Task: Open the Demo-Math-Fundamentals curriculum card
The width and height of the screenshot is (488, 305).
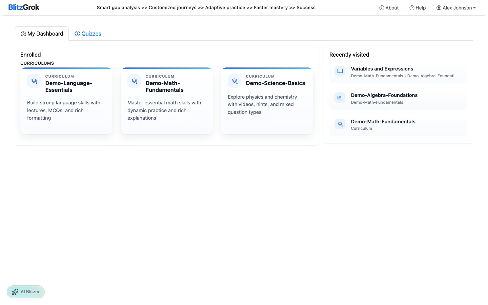Action: 167,101
